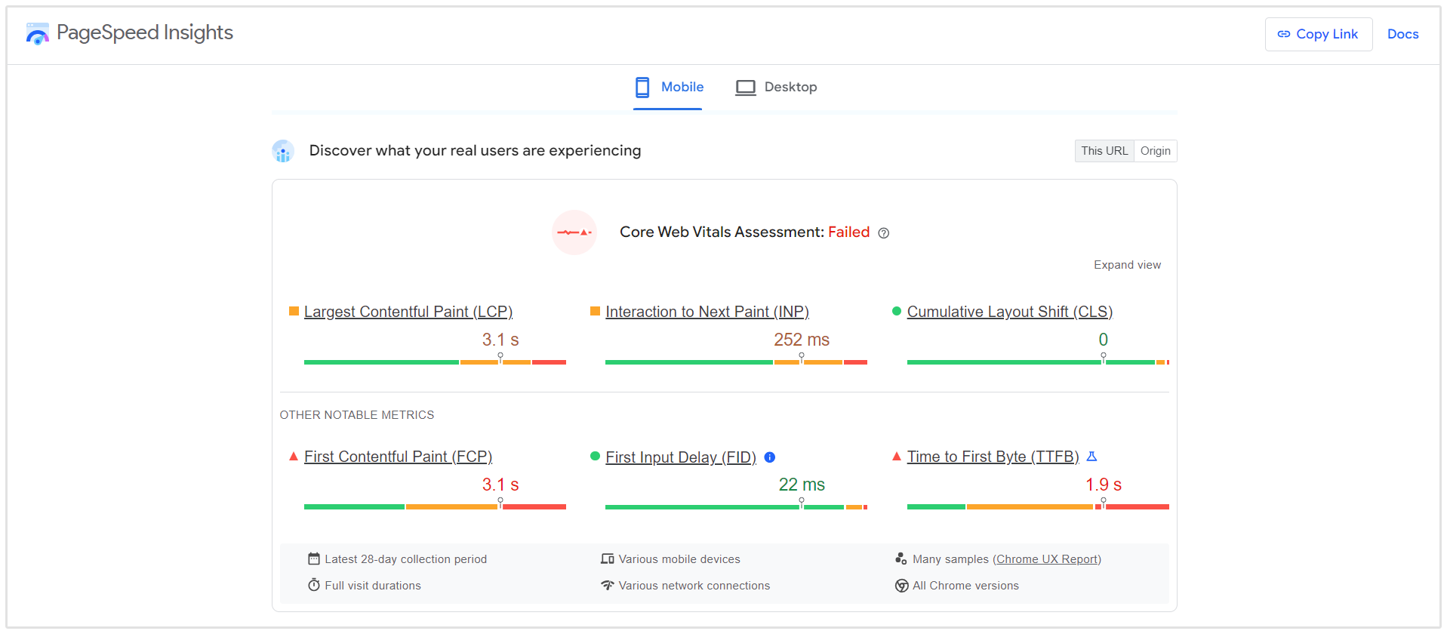The image size is (1447, 634).
Task: Click the failed assessment pulse icon
Action: [574, 232]
